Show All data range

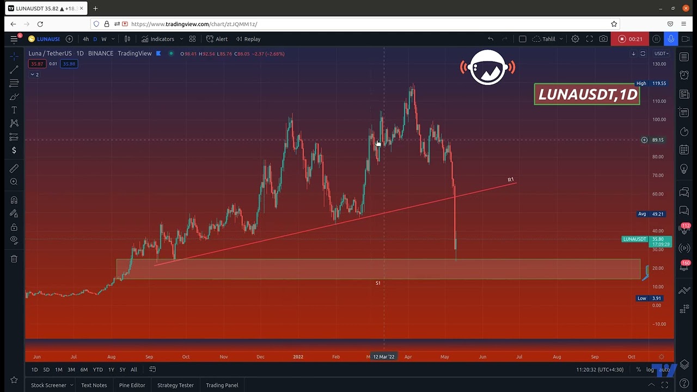[x=134, y=370]
